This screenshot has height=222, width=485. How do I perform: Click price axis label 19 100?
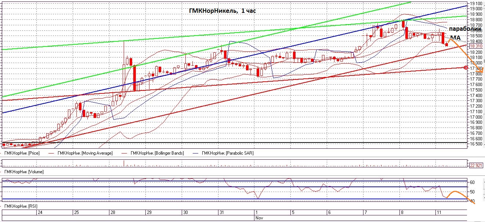476,3
